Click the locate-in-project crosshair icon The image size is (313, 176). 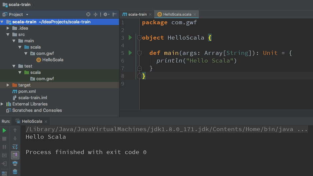click(88, 14)
